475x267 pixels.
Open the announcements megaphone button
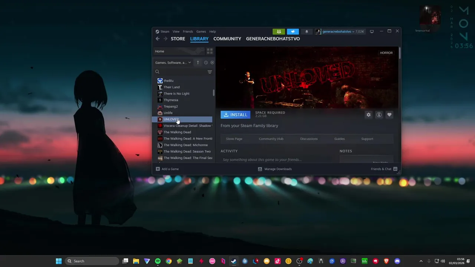tap(293, 32)
